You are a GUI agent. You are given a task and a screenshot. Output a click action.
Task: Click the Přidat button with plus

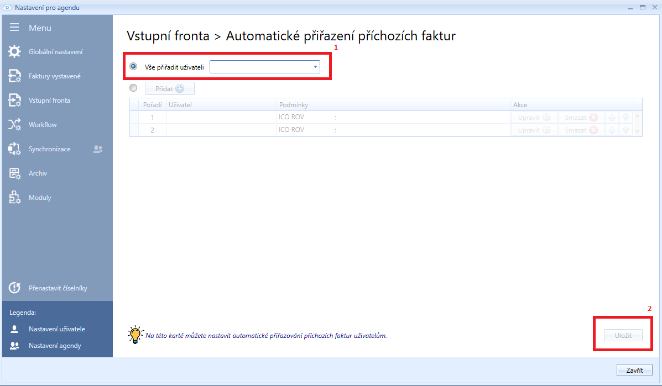[169, 88]
